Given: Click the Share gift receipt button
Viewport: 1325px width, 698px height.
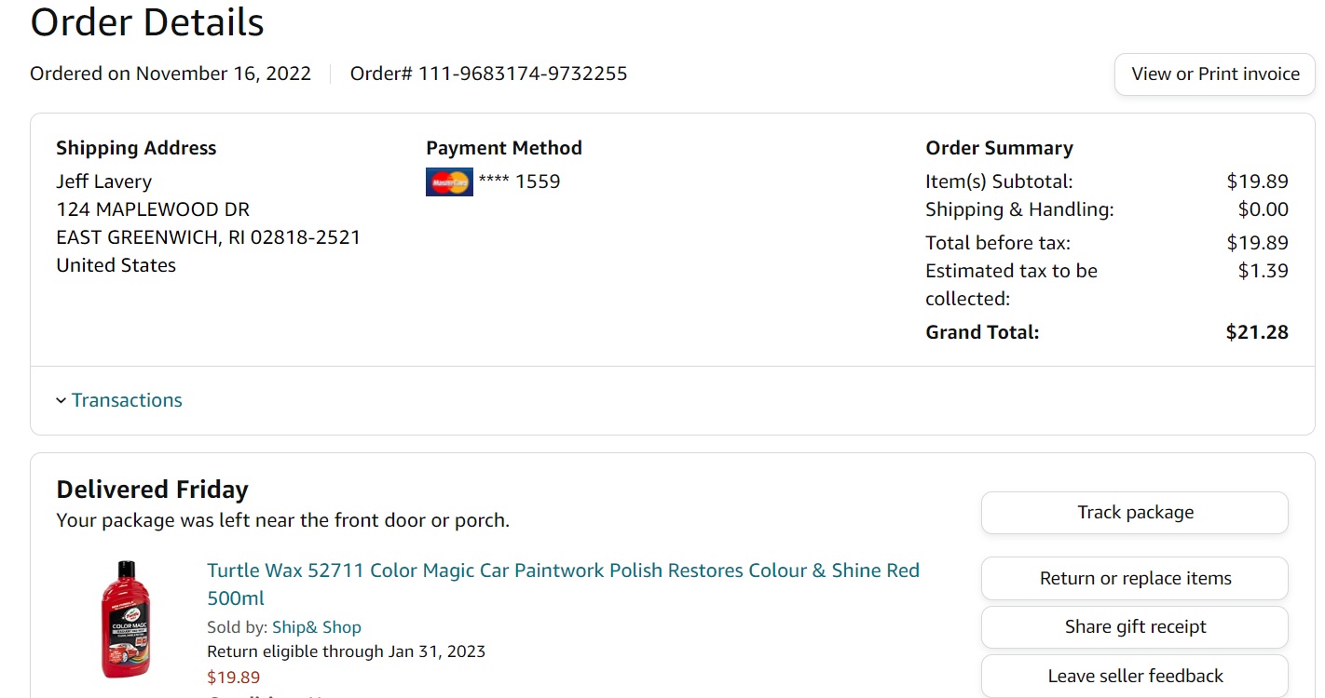Looking at the screenshot, I should [x=1134, y=627].
